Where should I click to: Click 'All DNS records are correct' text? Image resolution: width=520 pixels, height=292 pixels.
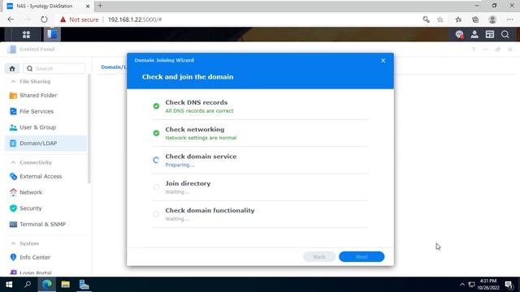tap(199, 111)
